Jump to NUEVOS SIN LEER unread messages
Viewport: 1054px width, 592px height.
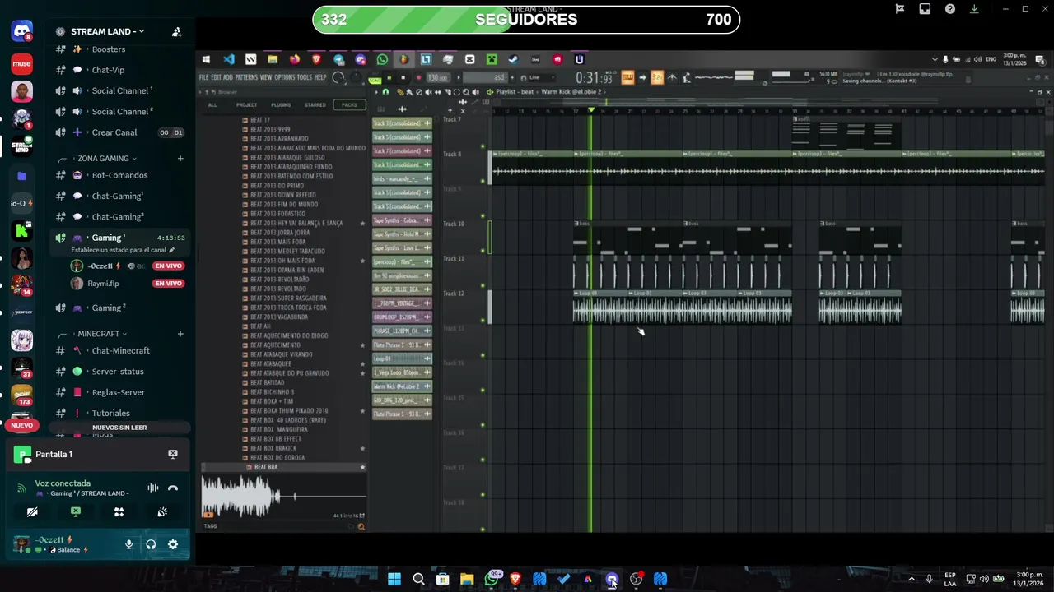coord(119,428)
